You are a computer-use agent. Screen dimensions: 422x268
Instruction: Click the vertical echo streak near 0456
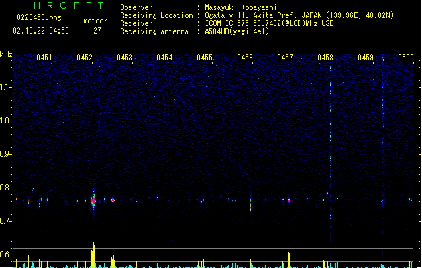[251, 204]
